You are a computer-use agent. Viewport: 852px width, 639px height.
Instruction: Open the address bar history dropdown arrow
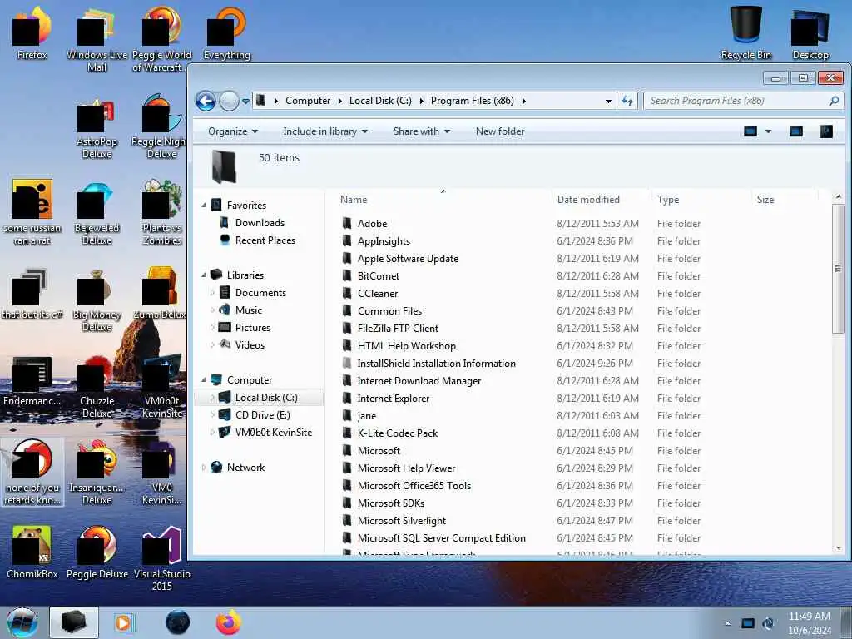click(x=608, y=101)
